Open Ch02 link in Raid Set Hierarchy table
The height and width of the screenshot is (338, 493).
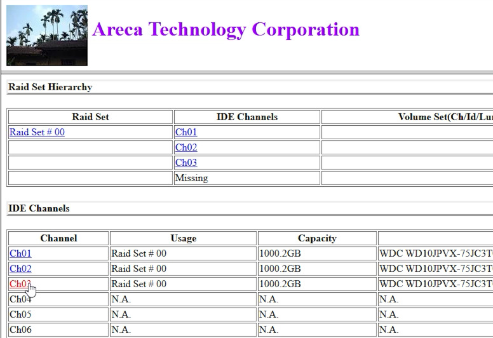click(186, 147)
